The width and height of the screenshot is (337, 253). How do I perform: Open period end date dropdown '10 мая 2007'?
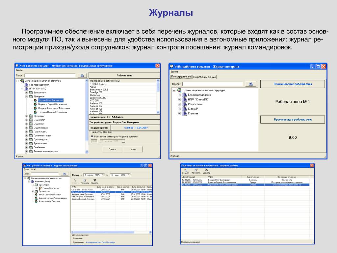pos(129,175)
